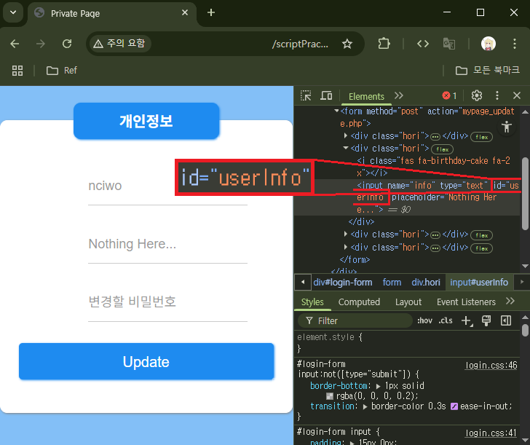Close the DevTools panel

pyautogui.click(x=516, y=95)
